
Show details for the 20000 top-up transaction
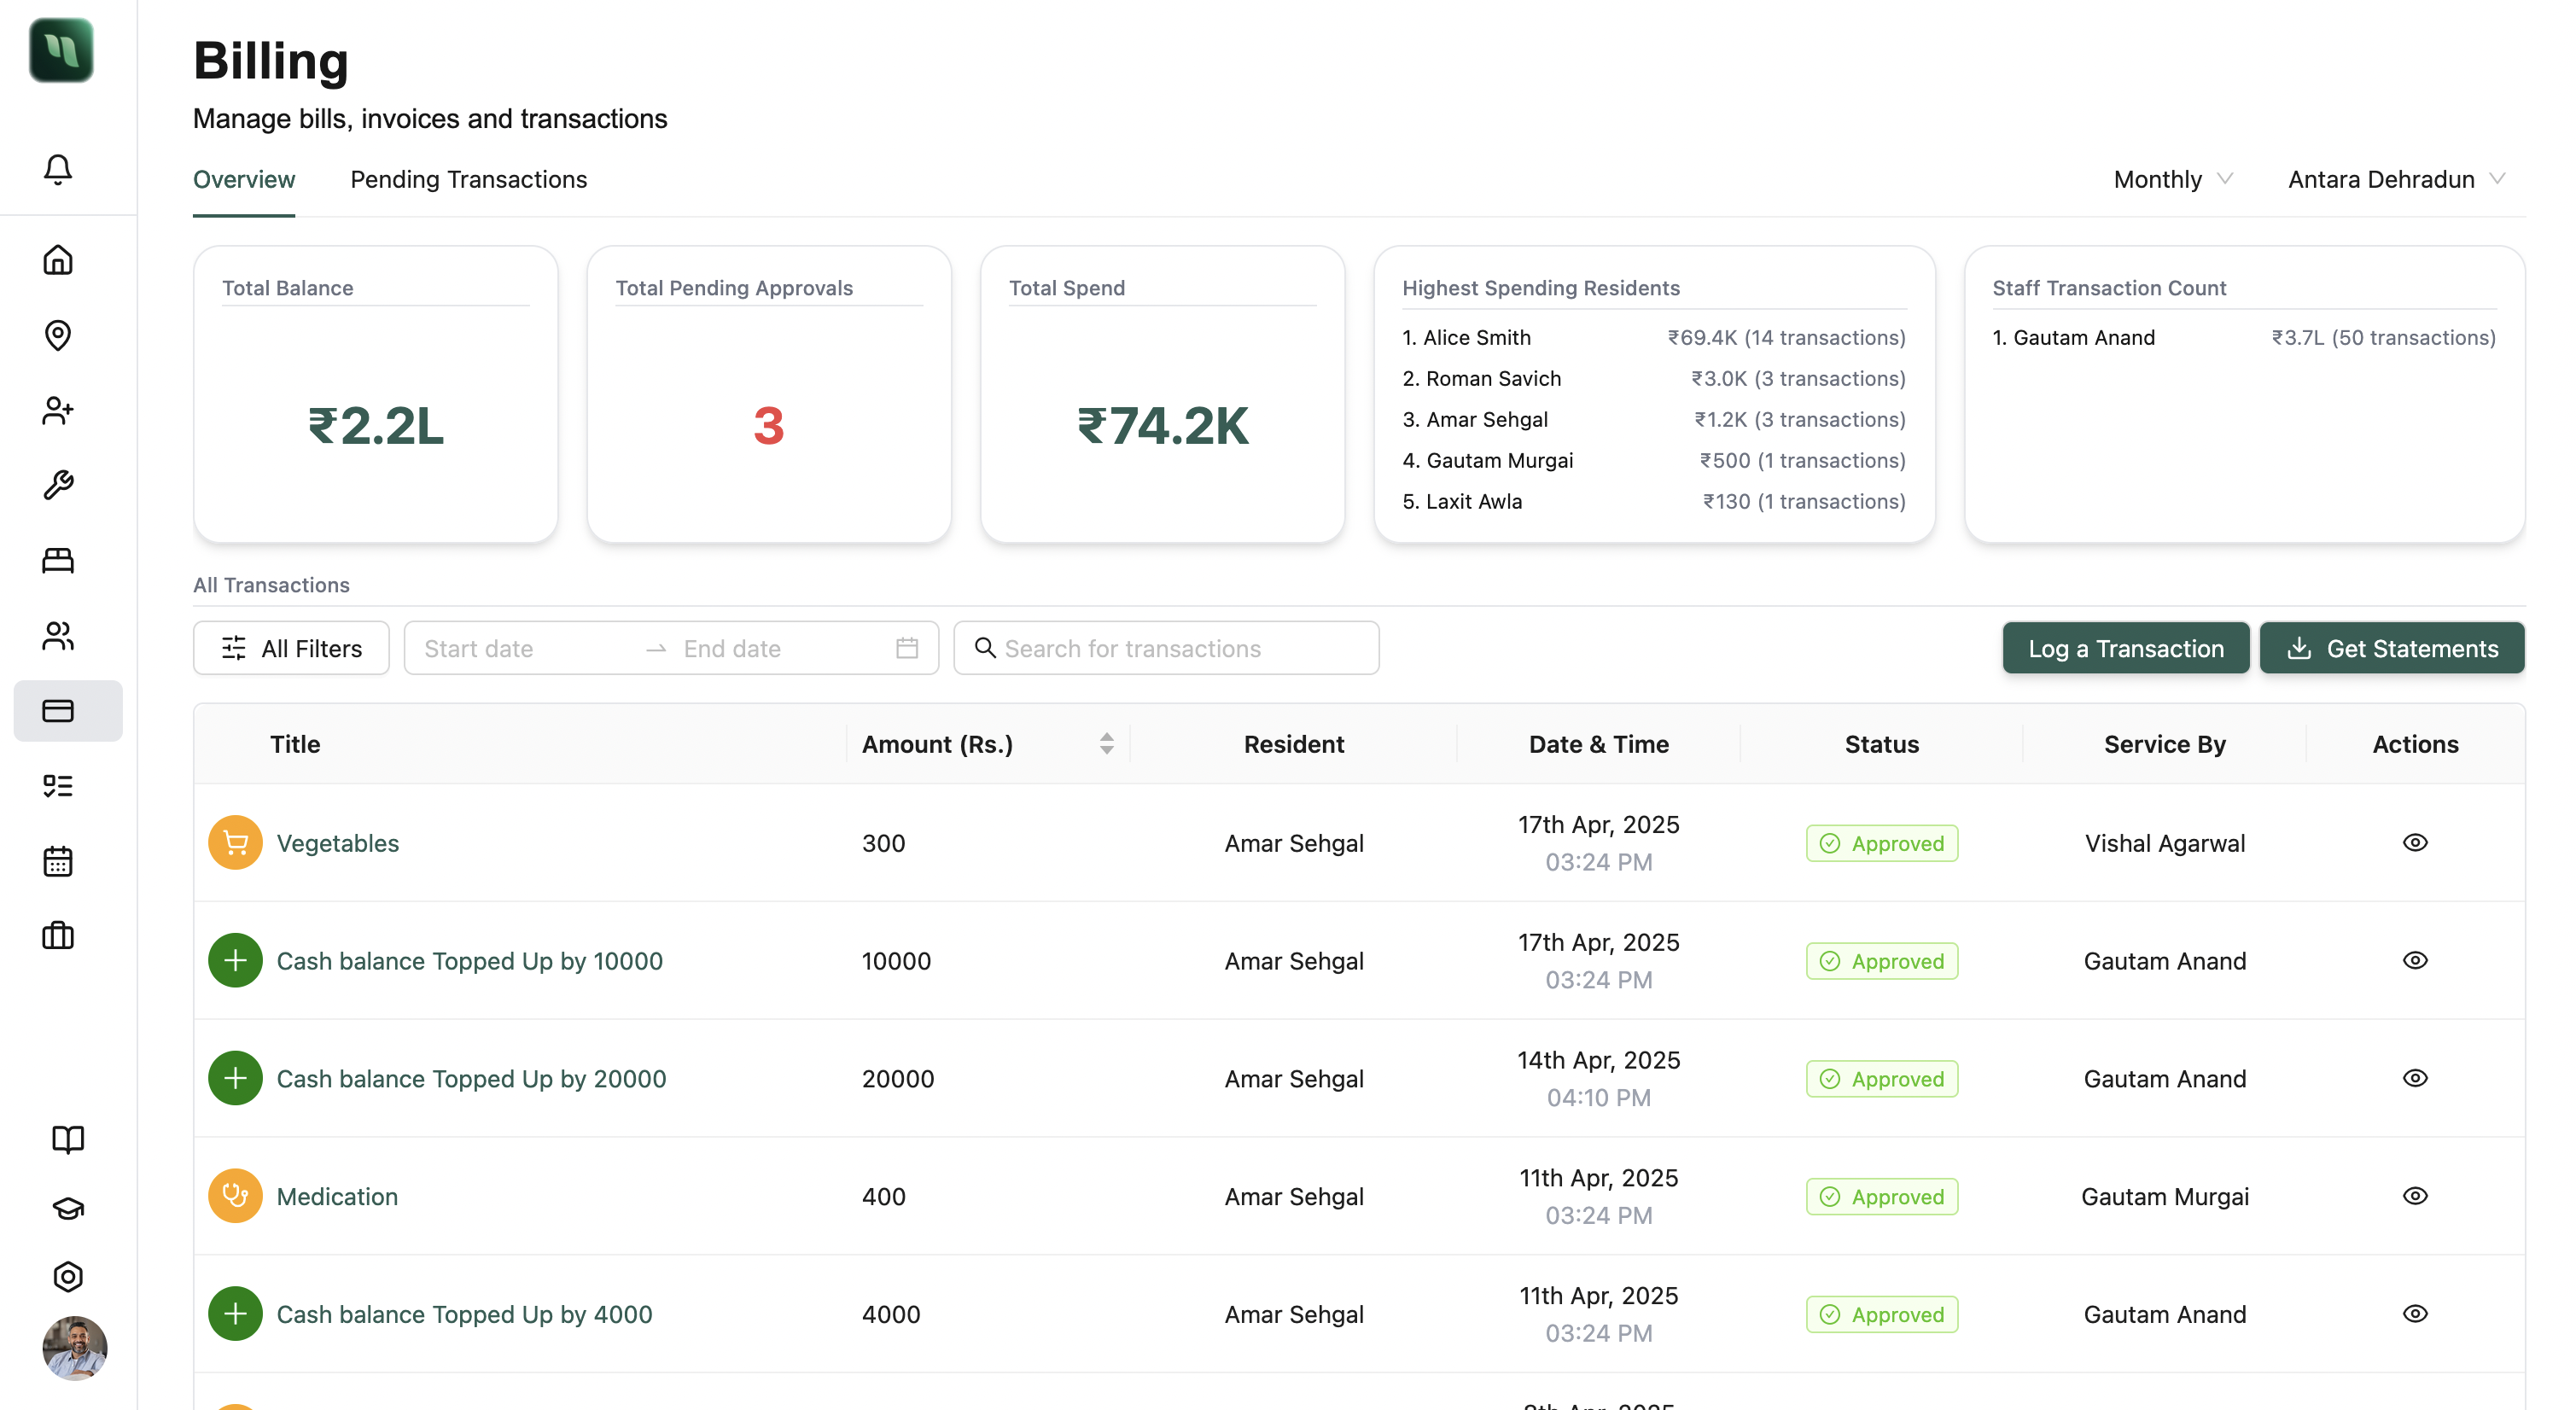point(2415,1077)
